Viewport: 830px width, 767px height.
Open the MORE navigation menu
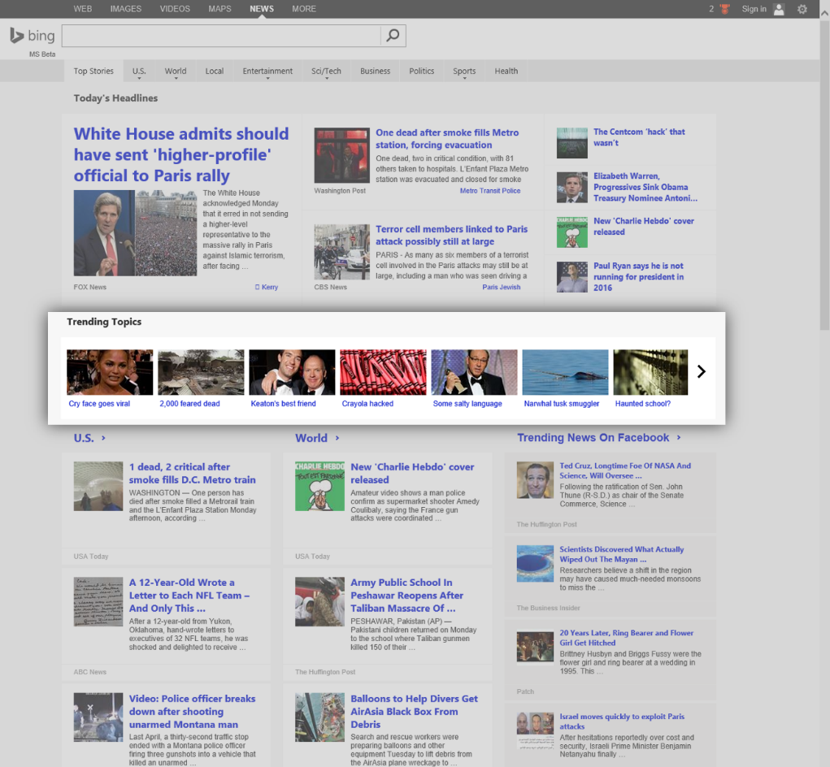[303, 9]
